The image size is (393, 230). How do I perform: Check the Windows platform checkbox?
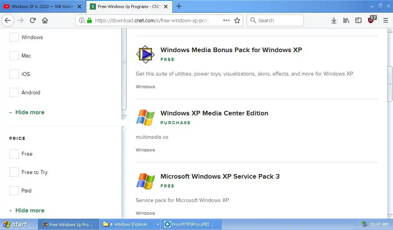coord(14,37)
